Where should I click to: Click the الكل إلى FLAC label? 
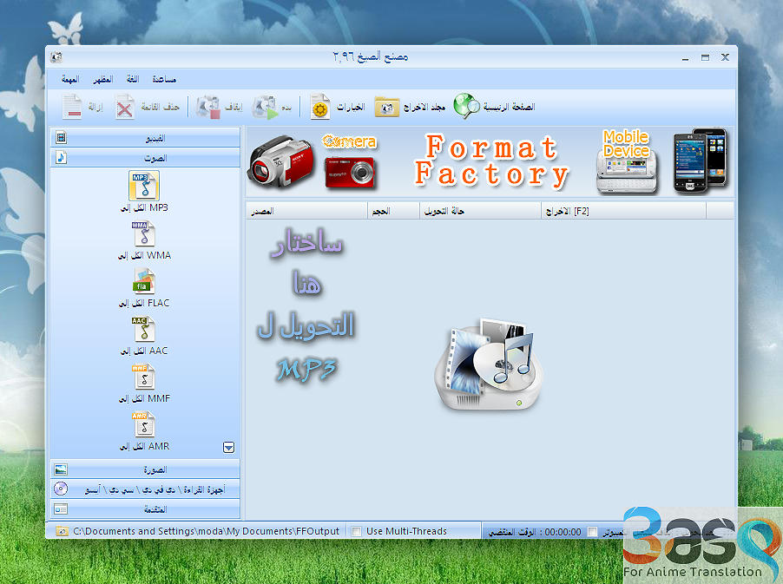[144, 303]
